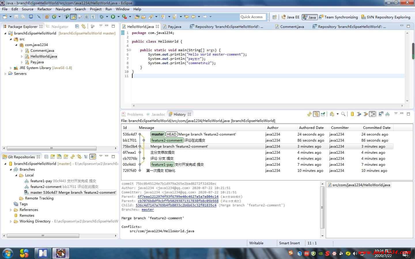Toggle Link with Editor and Selection in History
Screen dimensions: 415x259
pos(316,114)
